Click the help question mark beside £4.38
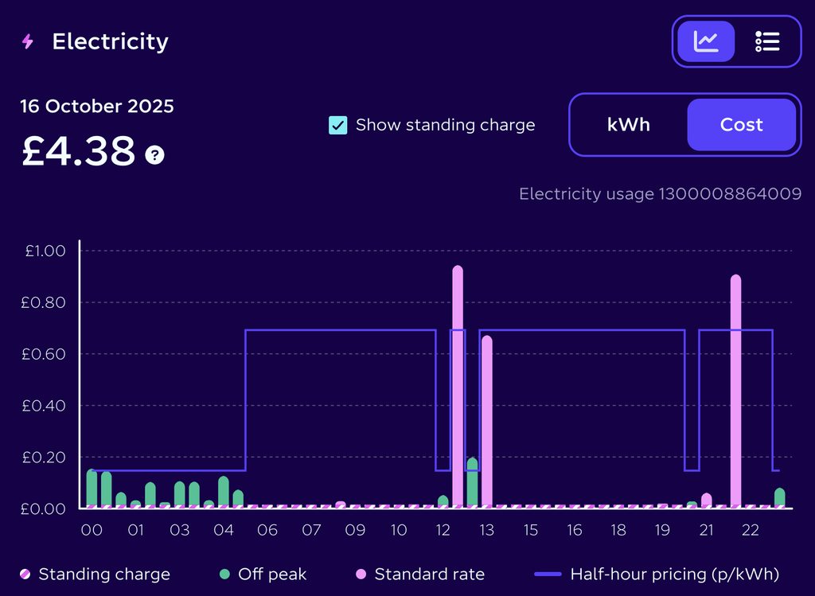 tap(154, 154)
